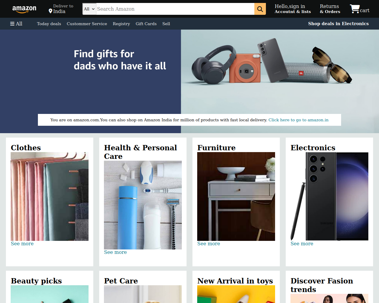Go to Registry
379x303 pixels.
121,24
